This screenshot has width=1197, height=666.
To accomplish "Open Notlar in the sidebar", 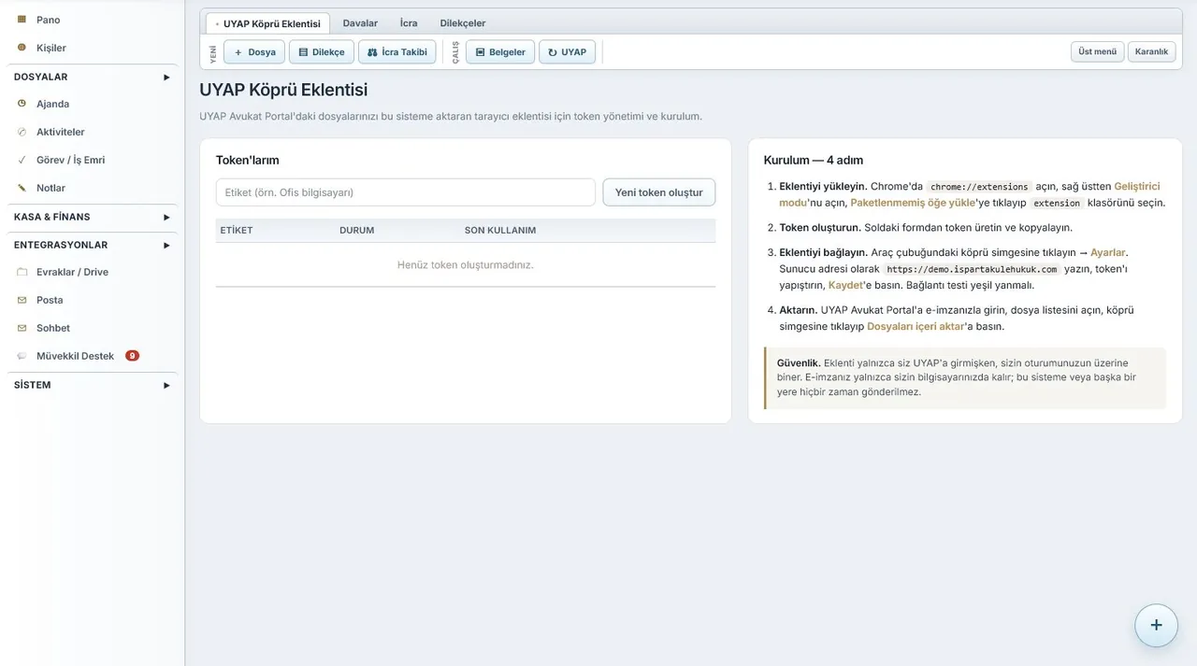I will 50,188.
